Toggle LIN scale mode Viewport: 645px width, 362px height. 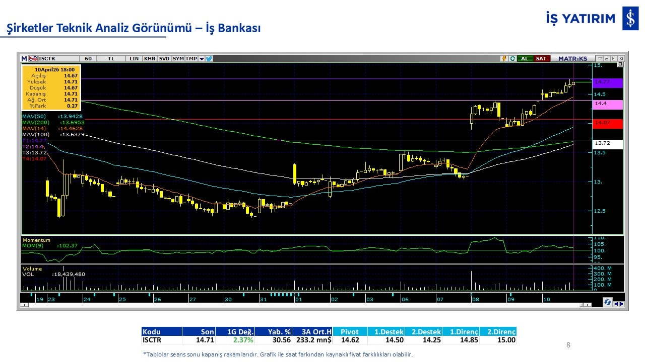tap(134, 58)
